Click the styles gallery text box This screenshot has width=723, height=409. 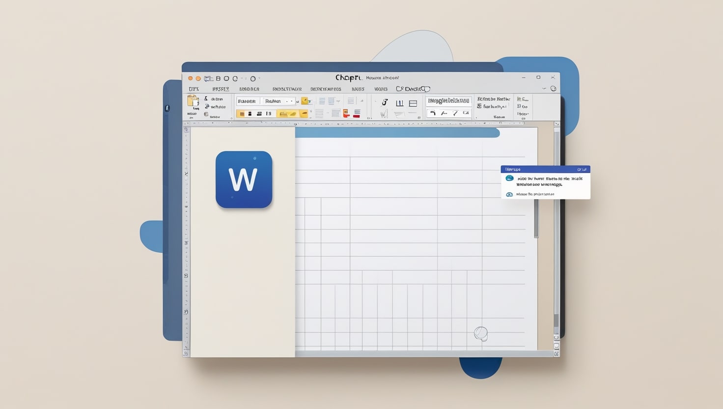pos(448,101)
